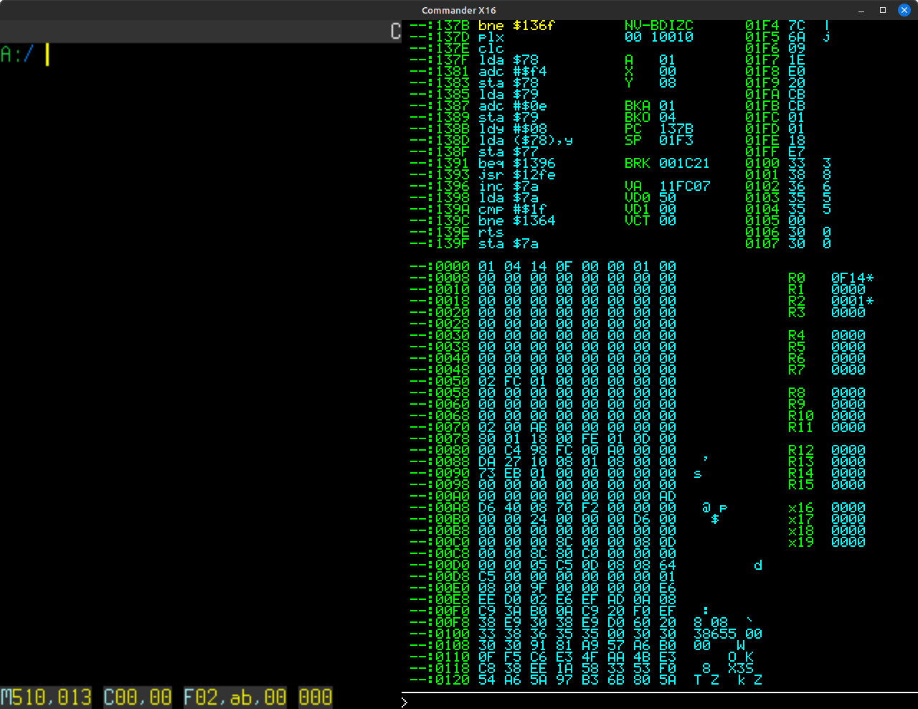Screen dimensions: 918x709
Task: Click the F02,ab,00 status indicator
Action: (x=235, y=698)
